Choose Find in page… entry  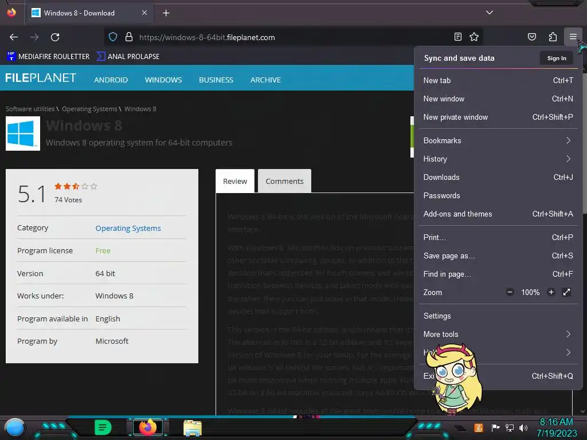click(x=498, y=274)
